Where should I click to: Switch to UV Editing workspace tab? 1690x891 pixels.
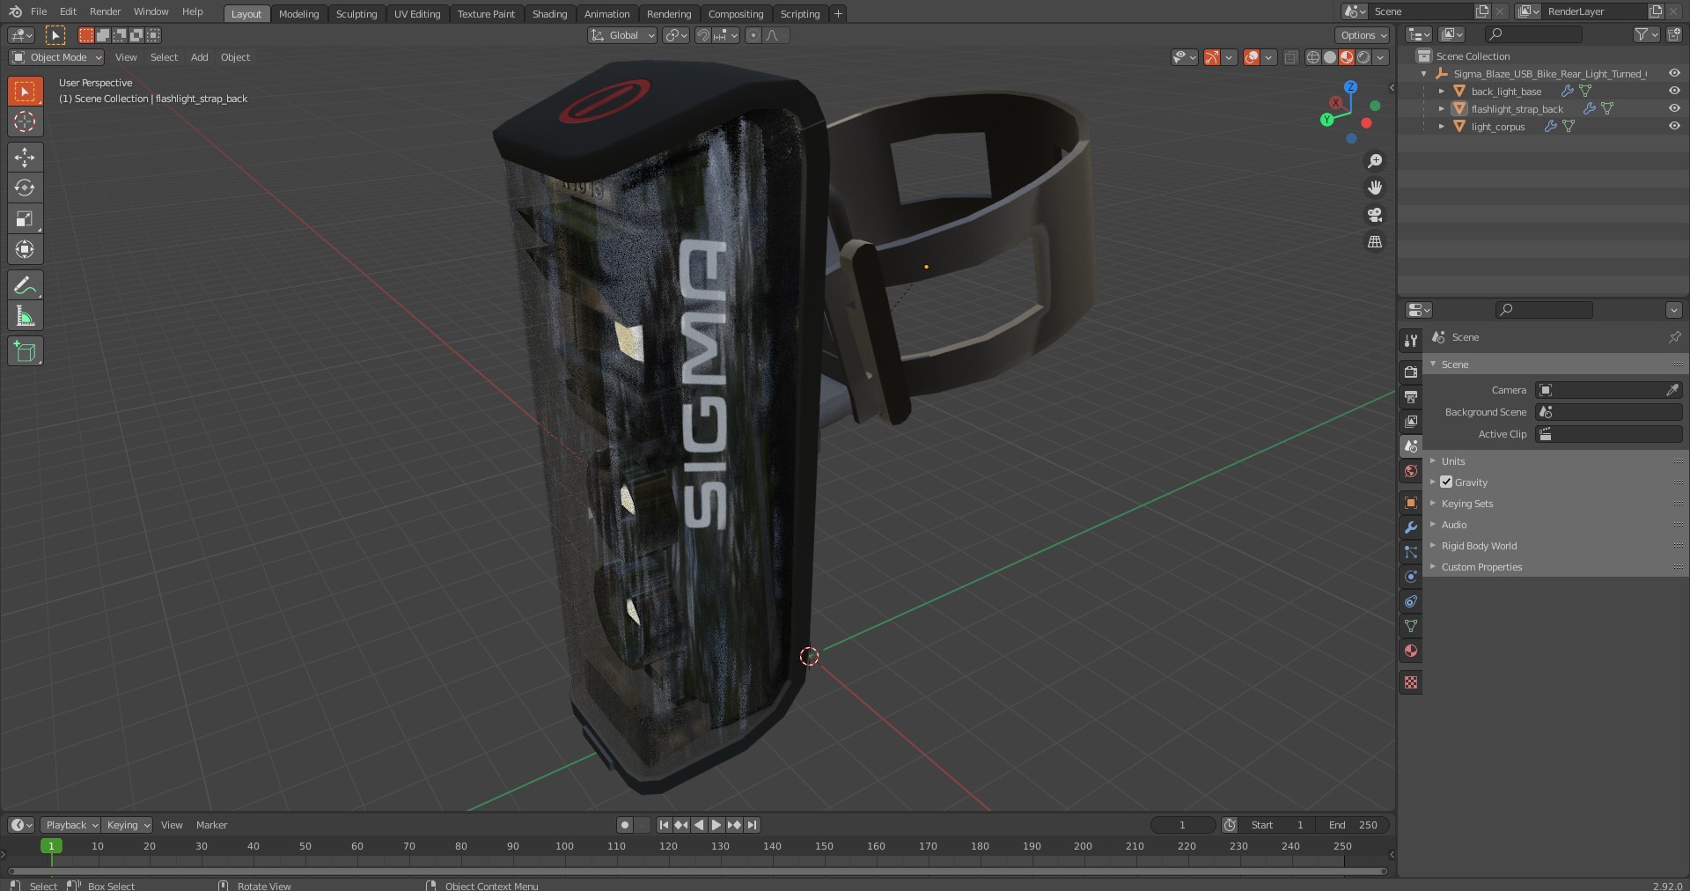[x=417, y=13]
